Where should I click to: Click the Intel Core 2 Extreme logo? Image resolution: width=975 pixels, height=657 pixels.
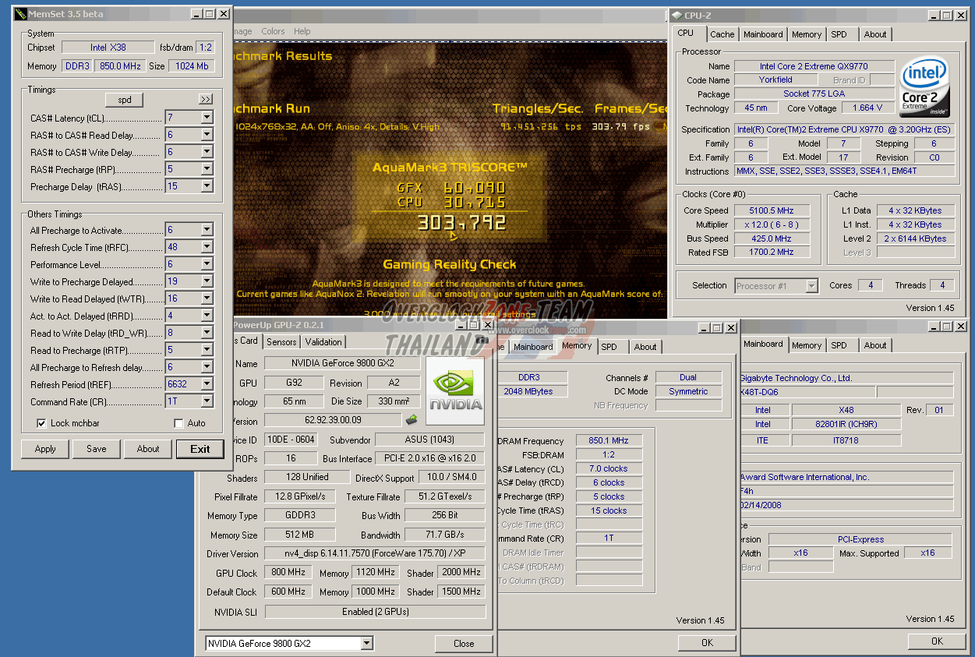925,85
